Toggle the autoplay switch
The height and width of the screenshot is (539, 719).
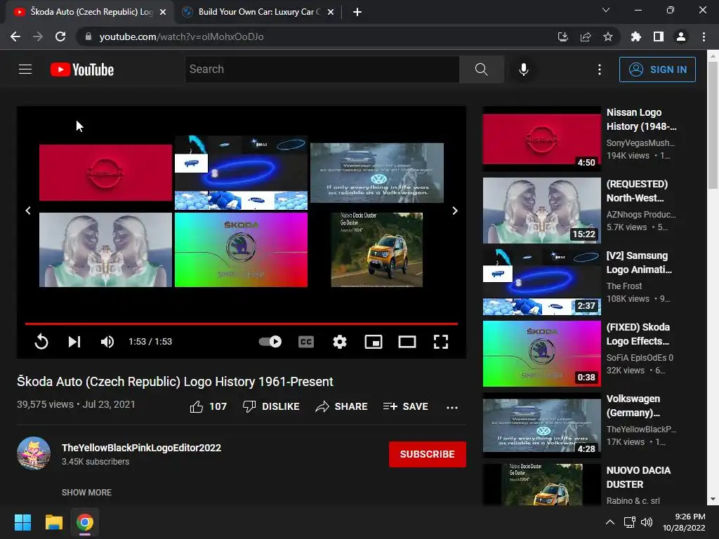270,342
